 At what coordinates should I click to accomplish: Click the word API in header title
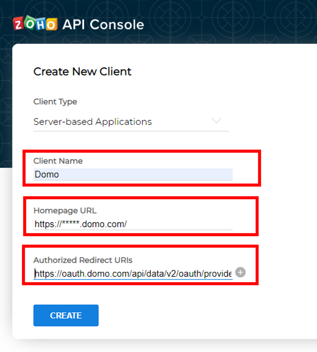pyautogui.click(x=73, y=24)
